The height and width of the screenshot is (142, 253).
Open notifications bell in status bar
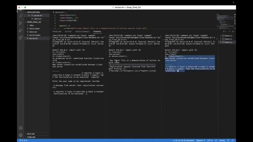click(233, 140)
